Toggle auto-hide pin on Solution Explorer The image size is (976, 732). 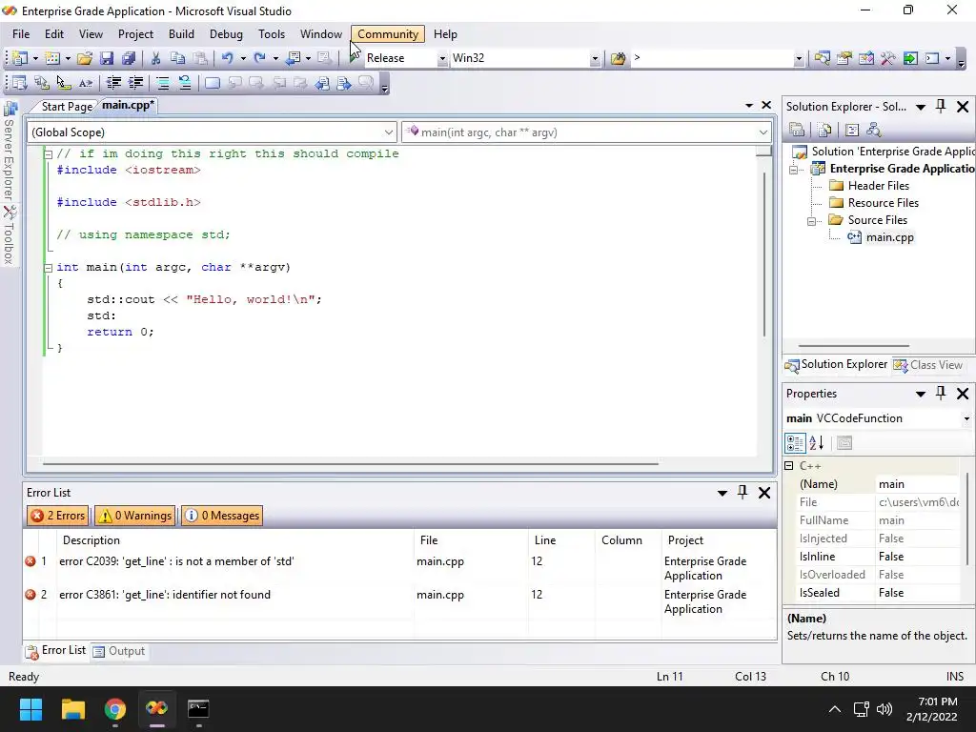[x=941, y=107]
